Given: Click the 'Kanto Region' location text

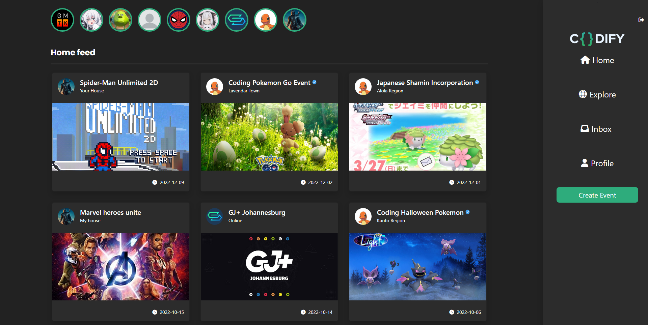Looking at the screenshot, I should pos(391,220).
